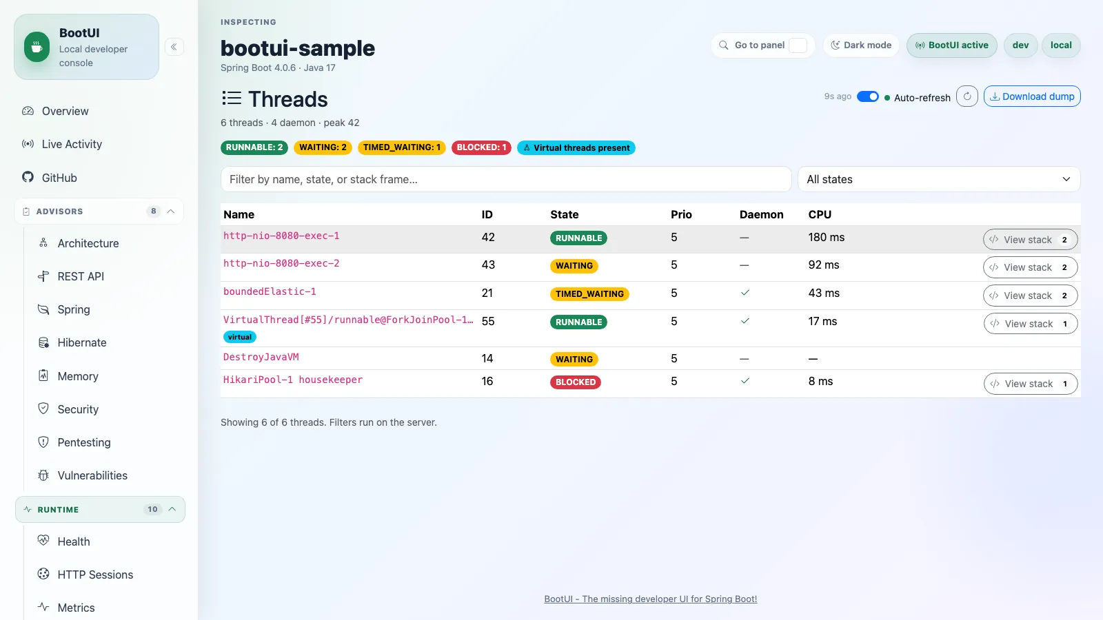1103x620 pixels.
Task: Click the search magnifier in Go to panel
Action: [x=724, y=45]
